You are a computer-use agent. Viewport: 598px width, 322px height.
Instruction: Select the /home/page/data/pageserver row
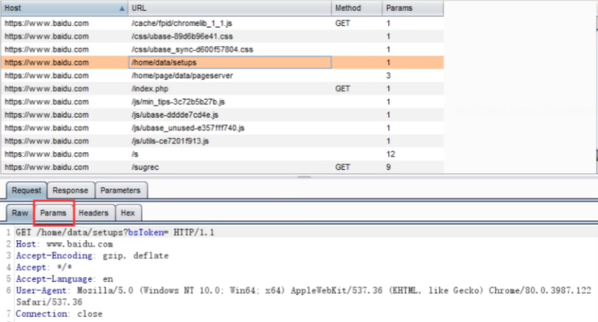click(222, 75)
